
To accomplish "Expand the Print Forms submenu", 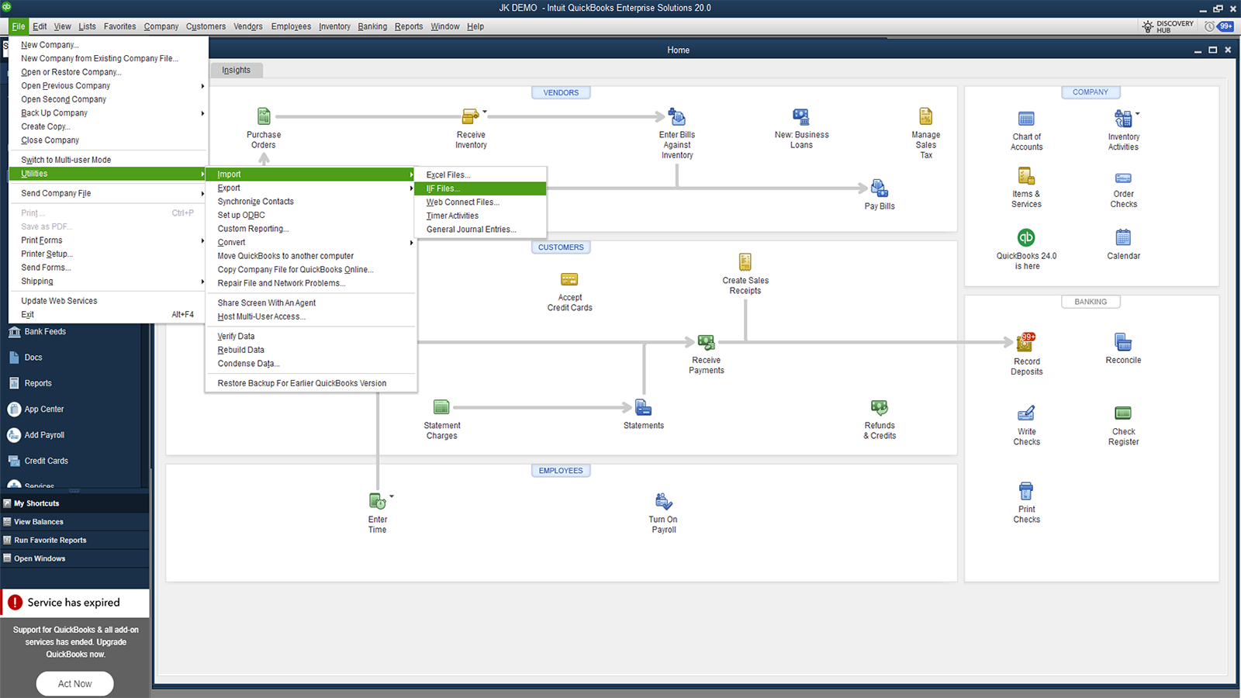I will click(41, 240).
